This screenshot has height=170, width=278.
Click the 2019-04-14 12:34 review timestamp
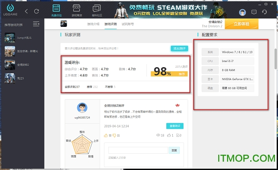coord(116,126)
